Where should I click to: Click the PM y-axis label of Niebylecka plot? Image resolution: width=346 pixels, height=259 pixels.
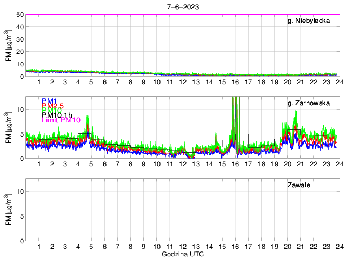(x=9, y=45)
